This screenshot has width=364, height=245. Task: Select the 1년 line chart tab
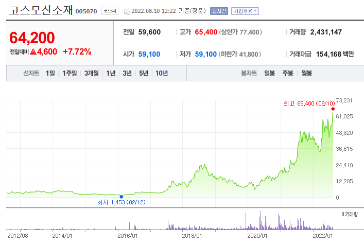tap(111, 73)
